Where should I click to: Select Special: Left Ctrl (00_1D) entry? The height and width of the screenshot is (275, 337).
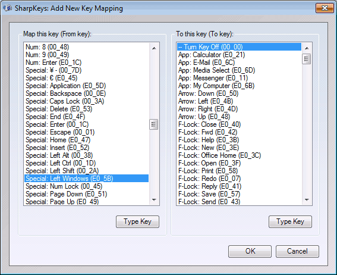pyautogui.click(x=86, y=163)
